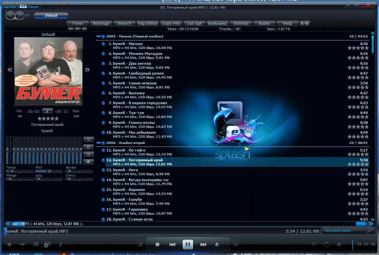Image resolution: width=379 pixels, height=255 pixels.
Task: Click the A-B repeat button
Action: coord(304,23)
